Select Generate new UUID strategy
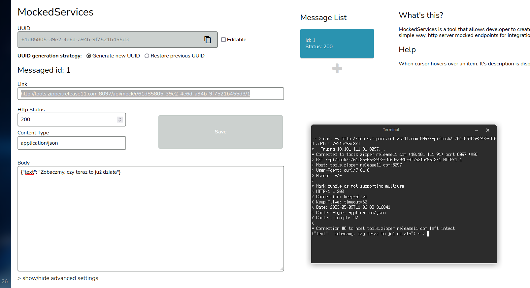Screen dimensions: 530x288 point(89,56)
